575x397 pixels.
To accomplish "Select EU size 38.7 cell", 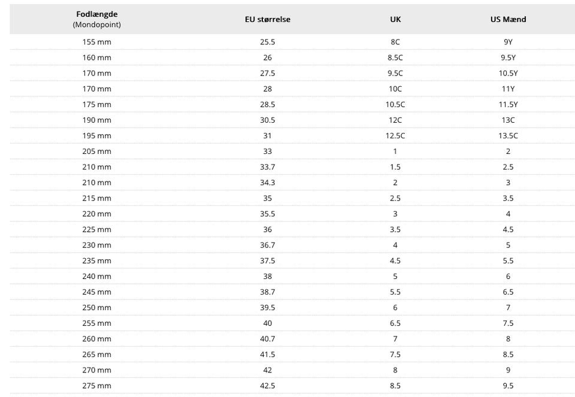I will pos(267,292).
